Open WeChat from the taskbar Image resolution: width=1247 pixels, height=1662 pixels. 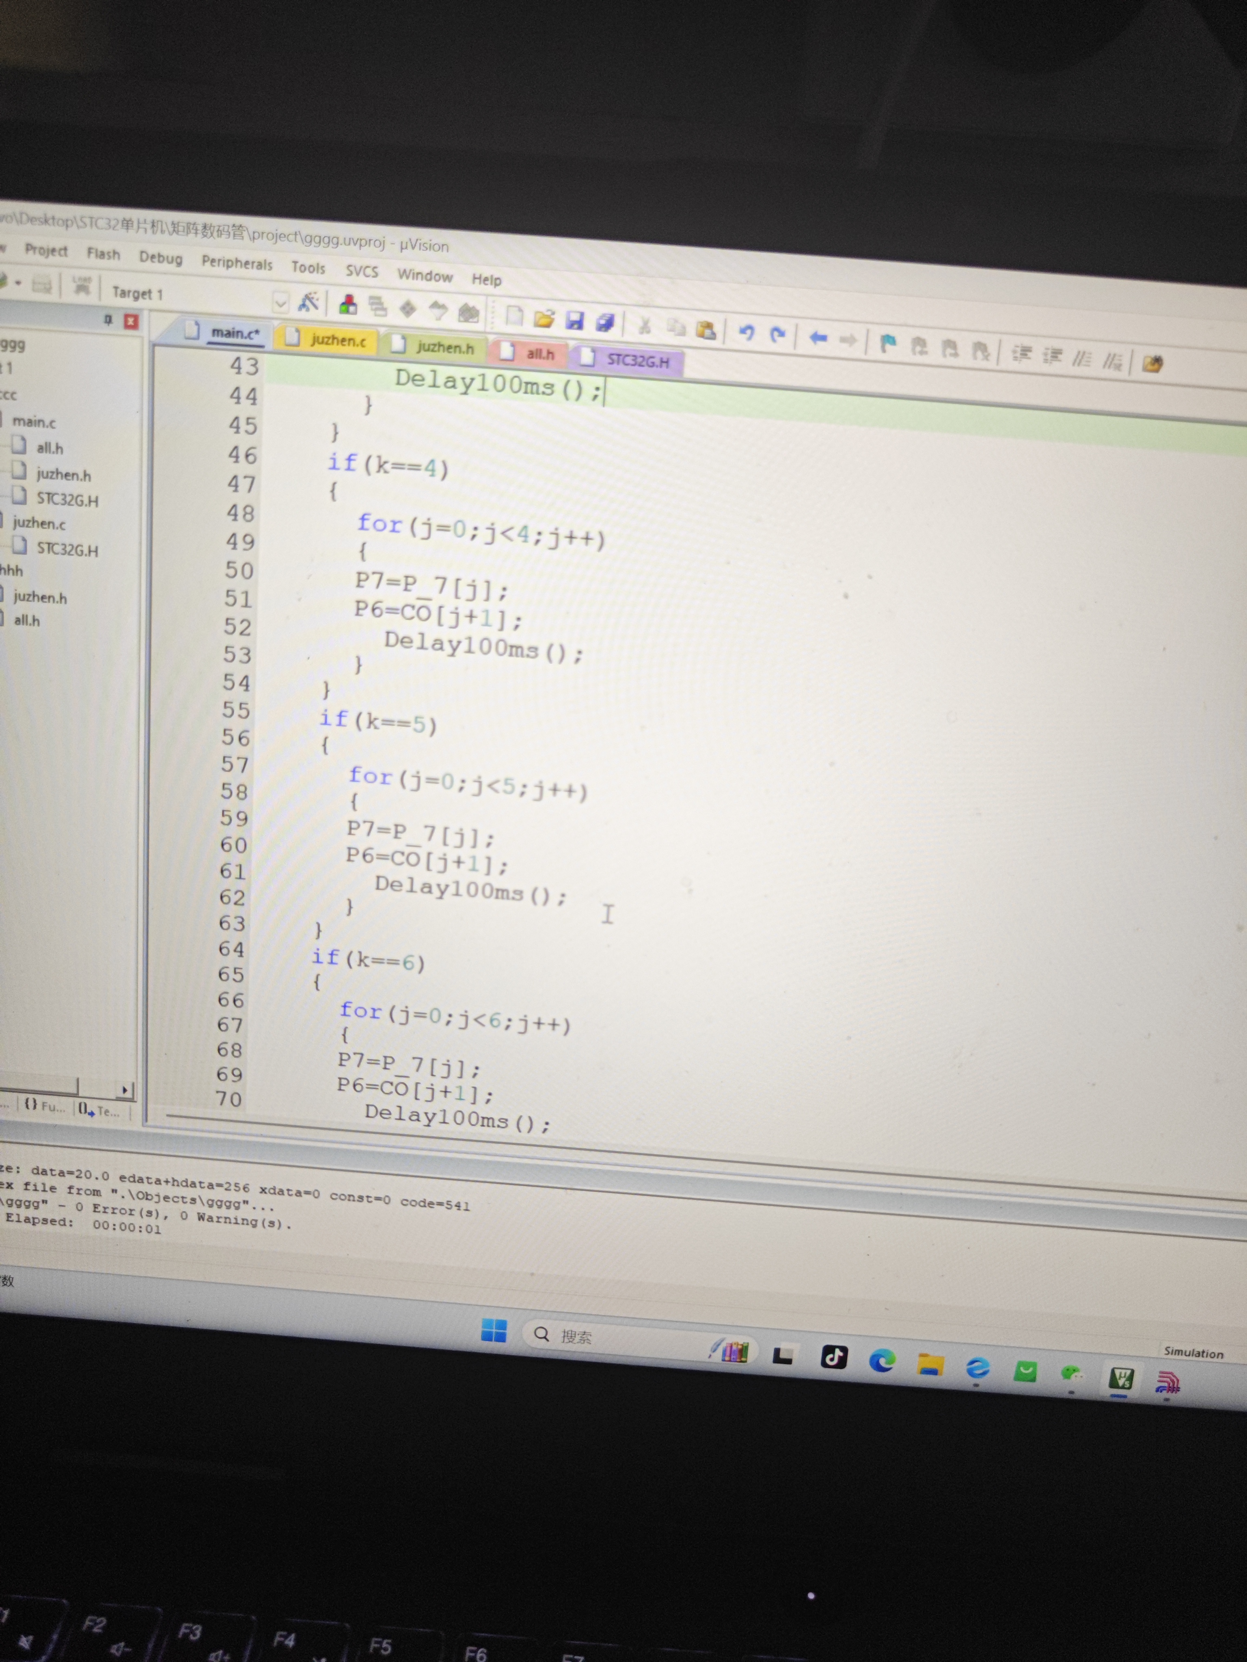(x=1072, y=1374)
